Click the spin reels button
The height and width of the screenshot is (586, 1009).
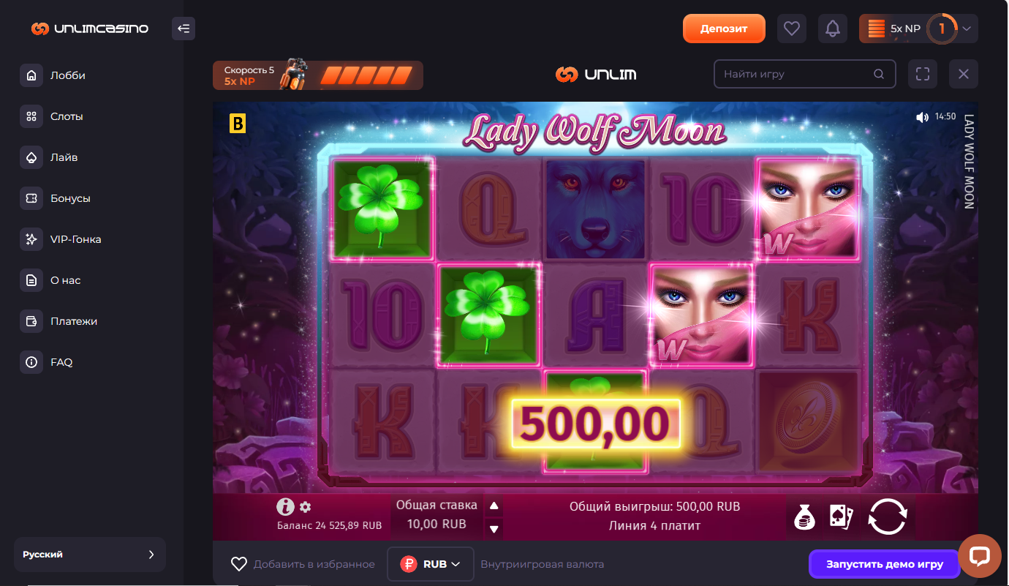[888, 516]
